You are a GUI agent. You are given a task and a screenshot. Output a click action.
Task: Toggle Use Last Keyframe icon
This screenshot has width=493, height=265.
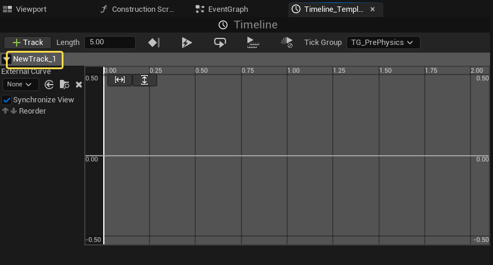tap(154, 43)
